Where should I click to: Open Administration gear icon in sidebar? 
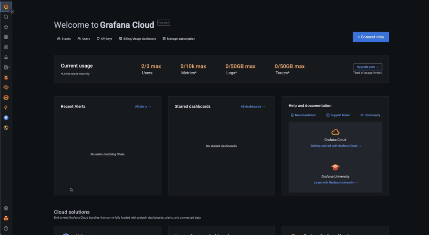pos(6,209)
